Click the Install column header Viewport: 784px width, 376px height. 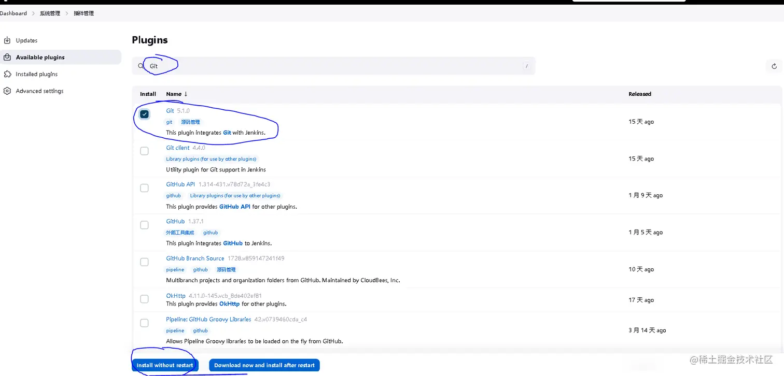click(148, 94)
